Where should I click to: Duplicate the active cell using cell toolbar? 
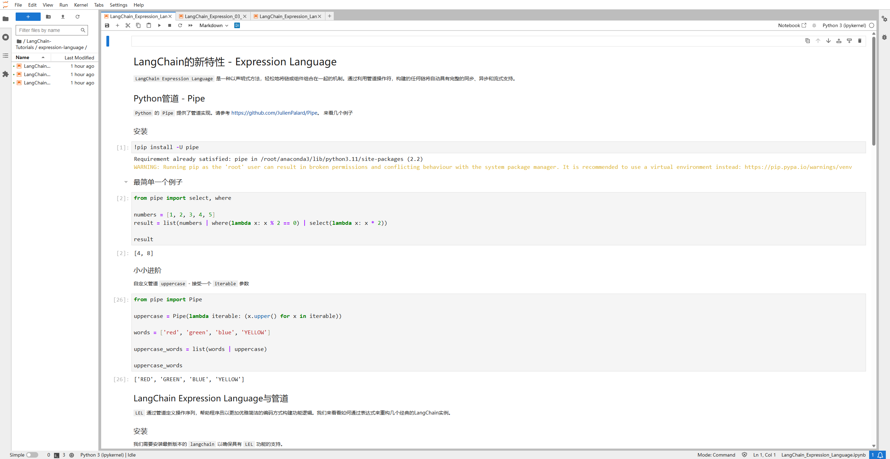(x=808, y=41)
